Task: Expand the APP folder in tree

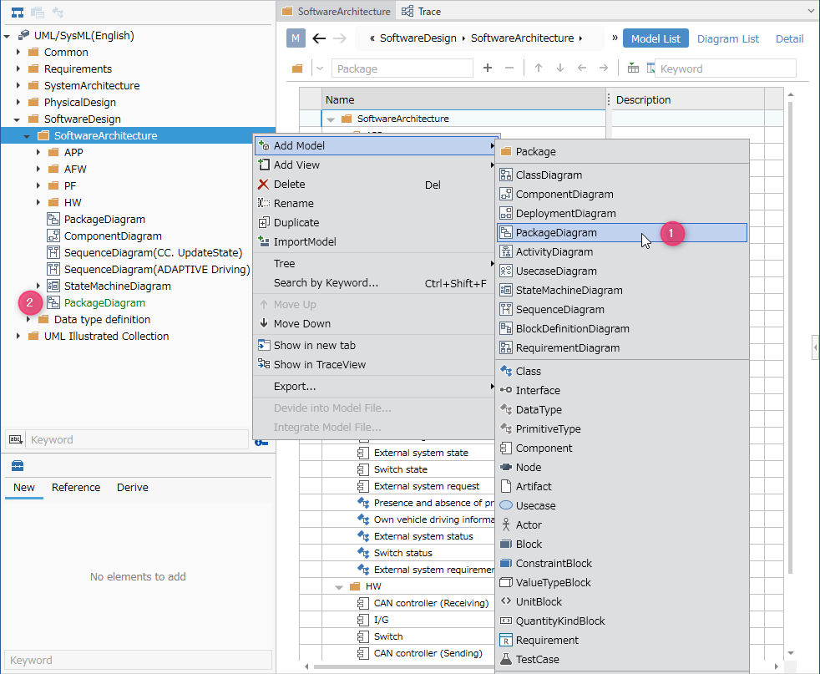Action: point(38,153)
